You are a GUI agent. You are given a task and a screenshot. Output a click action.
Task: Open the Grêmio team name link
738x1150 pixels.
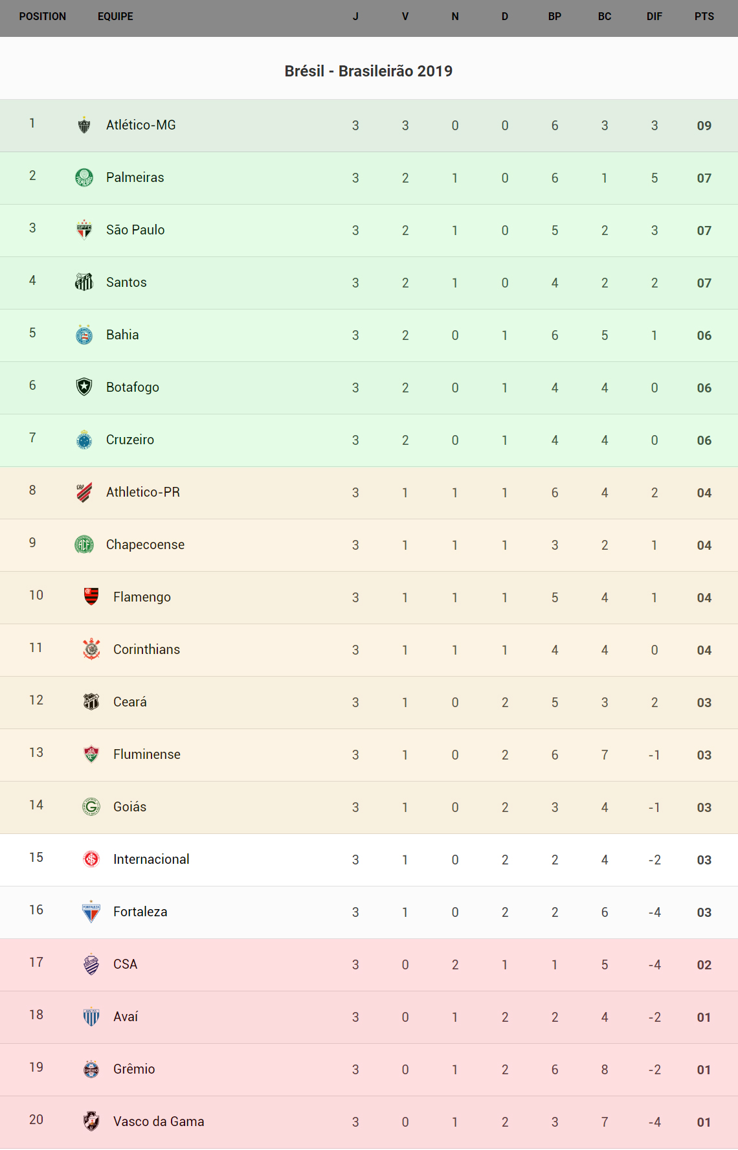click(x=134, y=1069)
